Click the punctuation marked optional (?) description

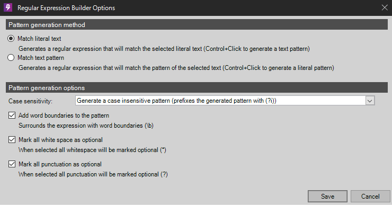pyautogui.click(x=93, y=174)
